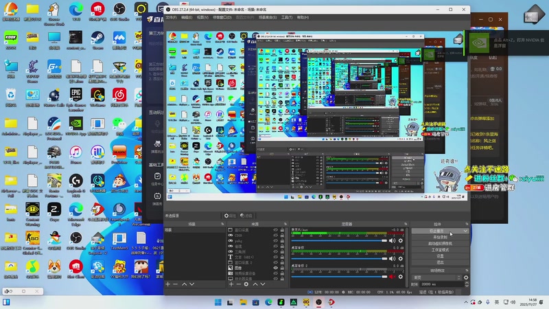Image resolution: width=549 pixels, height=309 pixels.
Task: Adjust the 桌面音频 volume slider
Action: point(339,259)
